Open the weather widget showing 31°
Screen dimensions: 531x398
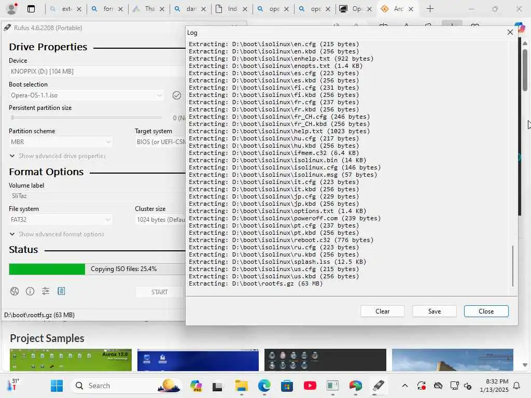(x=13, y=385)
